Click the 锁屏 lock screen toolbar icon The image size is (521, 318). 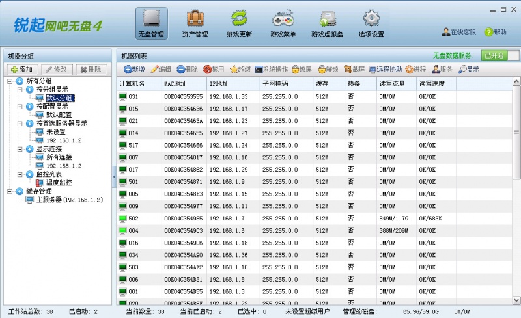point(302,69)
